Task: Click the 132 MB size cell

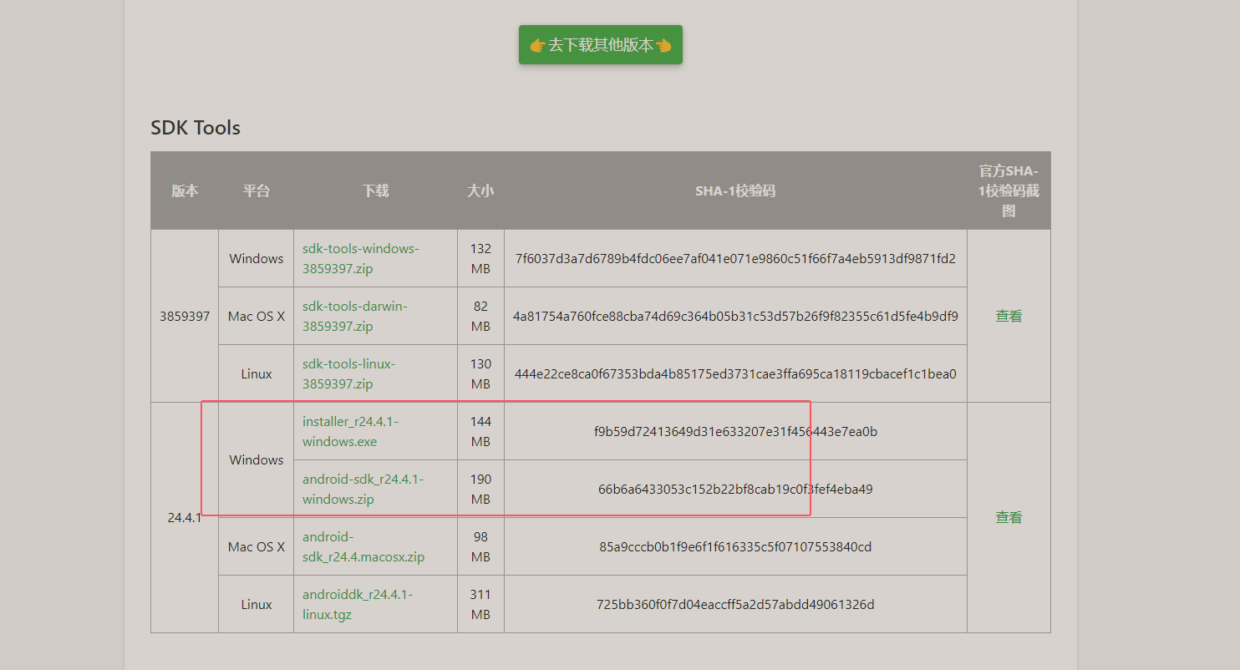Action: point(480,258)
